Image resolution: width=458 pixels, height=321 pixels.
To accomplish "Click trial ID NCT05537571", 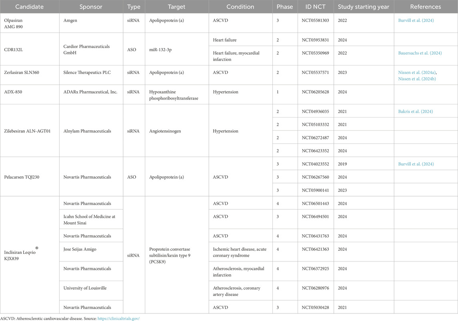I will (316, 72).
